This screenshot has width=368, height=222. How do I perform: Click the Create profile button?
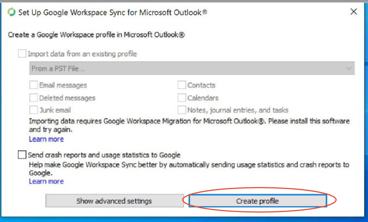tap(257, 201)
